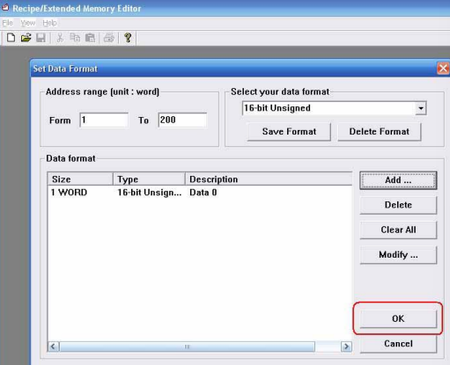Image resolution: width=450 pixels, height=365 pixels.
Task: Click the Paste clipboard toolbar icon
Action: [x=90, y=38]
